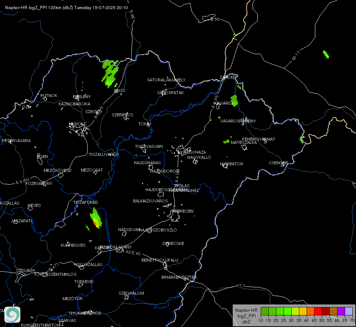The image size is (356, 327).
Task: Pick the brown swatch in the dBZ legend
Action: [333, 311]
